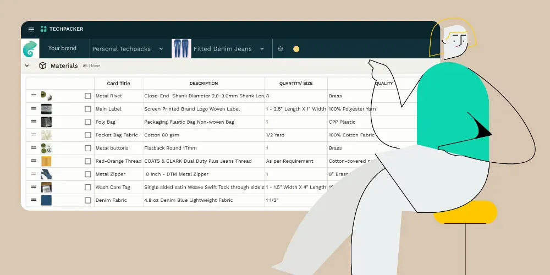Click the Metal Rivet drag handle
Image resolution: width=550 pixels, height=275 pixels.
(x=34, y=95)
